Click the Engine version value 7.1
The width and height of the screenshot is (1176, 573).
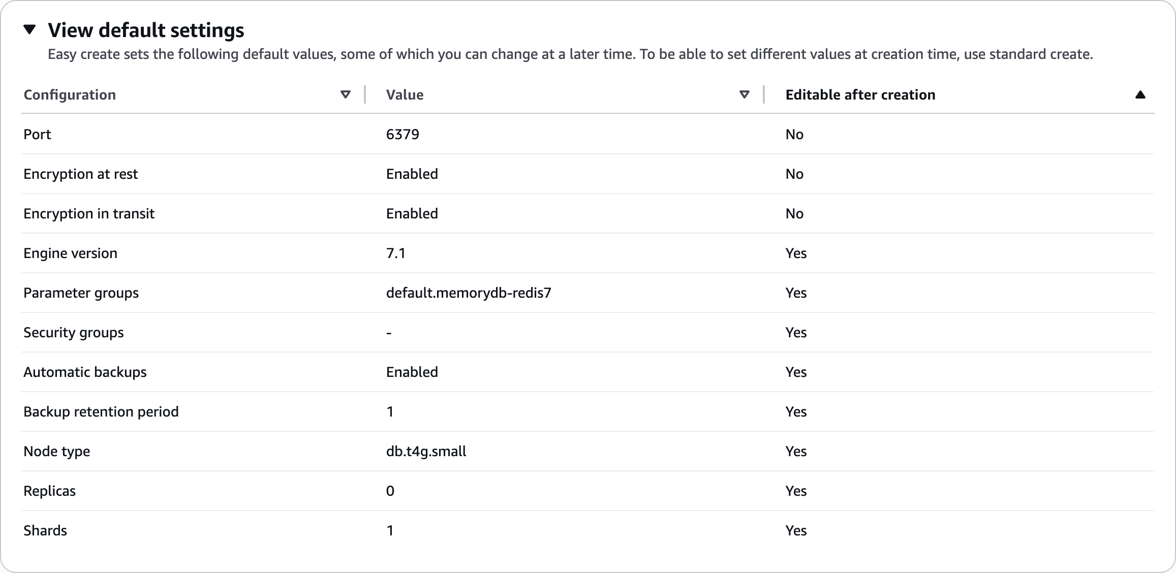coord(395,253)
